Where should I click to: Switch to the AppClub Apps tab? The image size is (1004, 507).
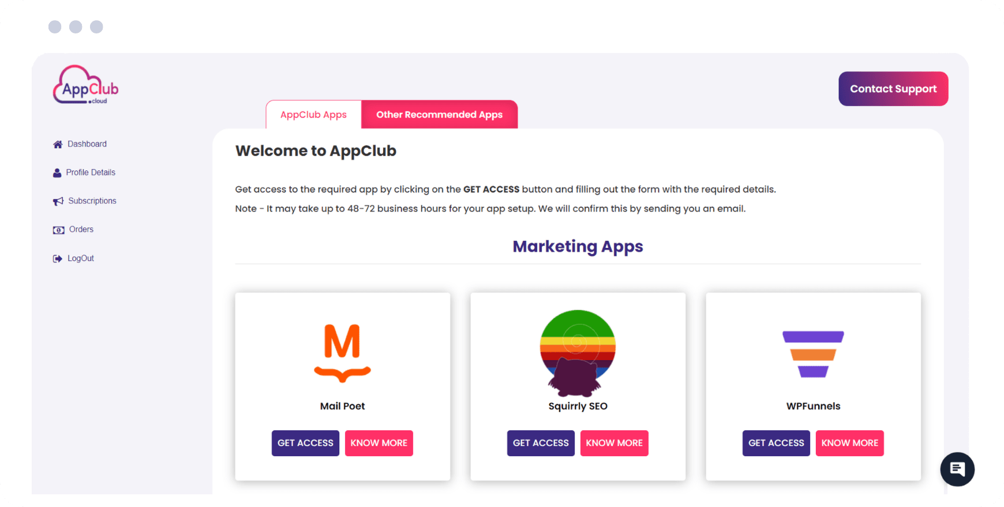(313, 115)
